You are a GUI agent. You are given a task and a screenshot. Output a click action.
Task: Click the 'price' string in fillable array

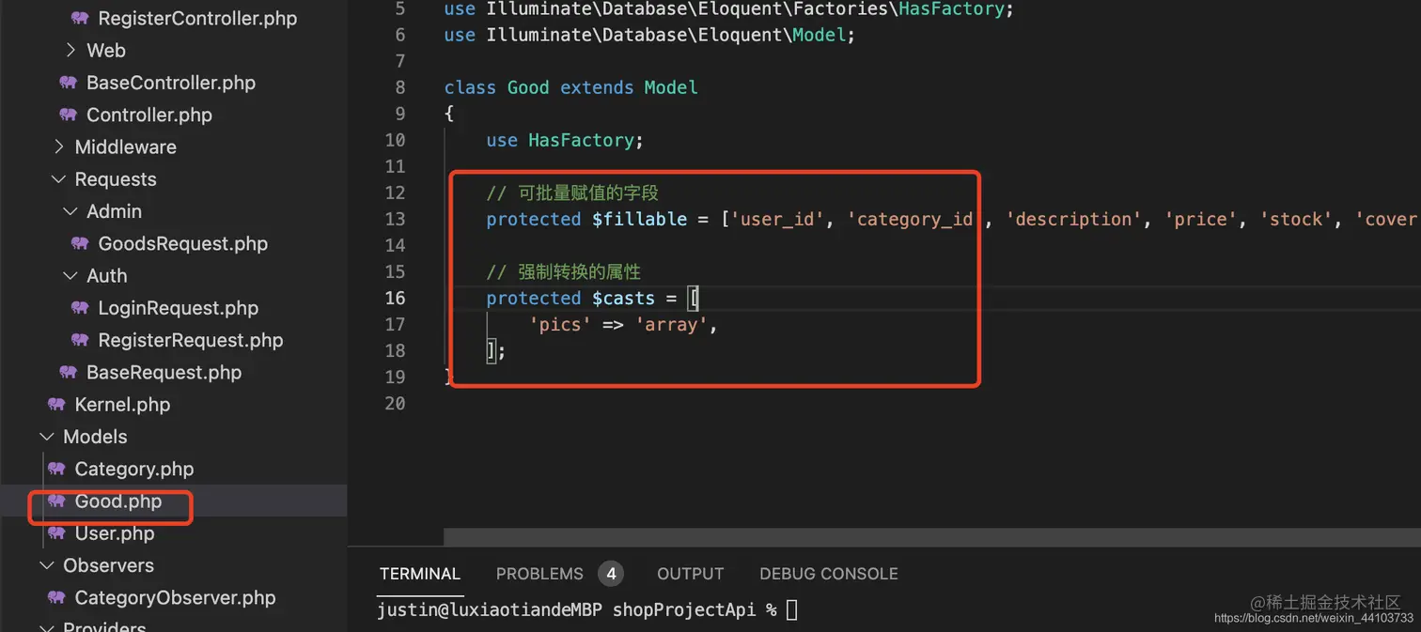point(1201,219)
